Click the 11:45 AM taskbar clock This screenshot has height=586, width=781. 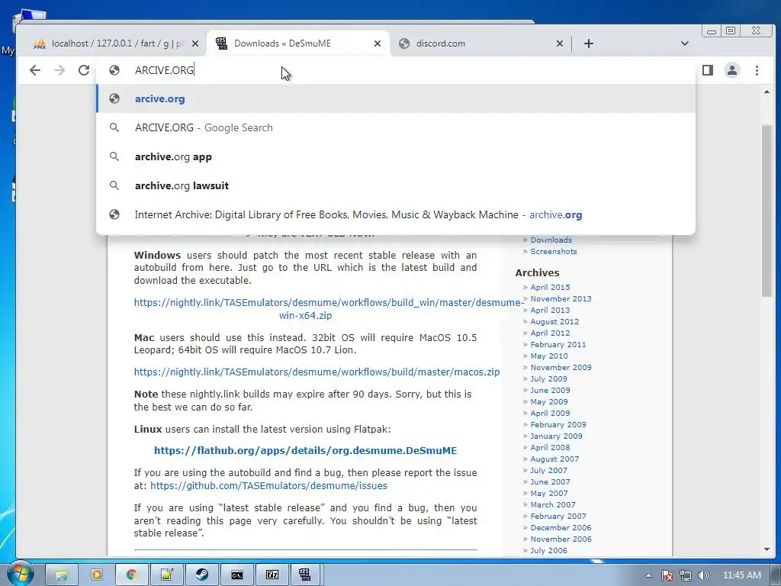(741, 575)
